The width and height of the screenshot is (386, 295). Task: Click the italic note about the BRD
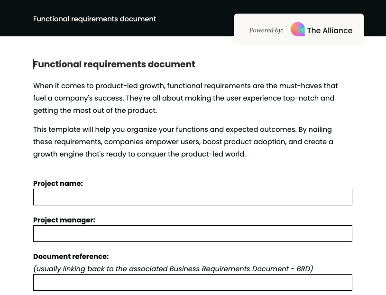click(x=173, y=268)
